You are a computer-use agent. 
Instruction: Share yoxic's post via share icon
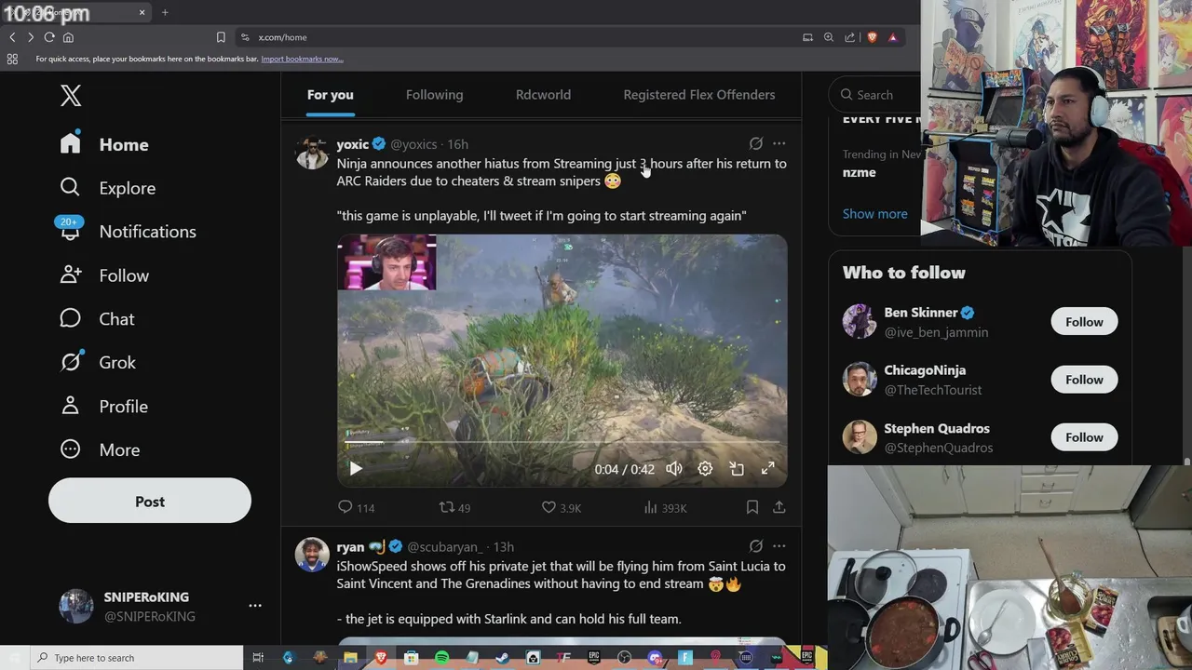(779, 507)
